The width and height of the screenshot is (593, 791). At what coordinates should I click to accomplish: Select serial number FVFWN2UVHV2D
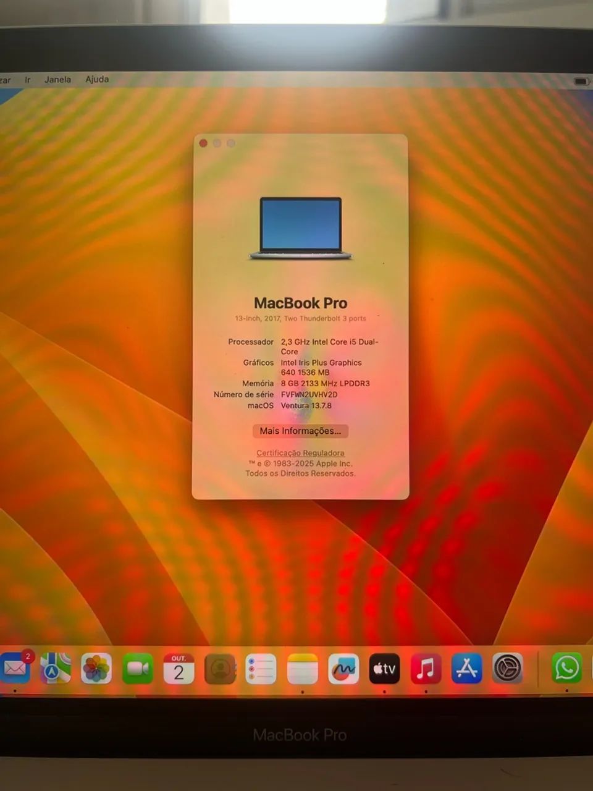[309, 394]
